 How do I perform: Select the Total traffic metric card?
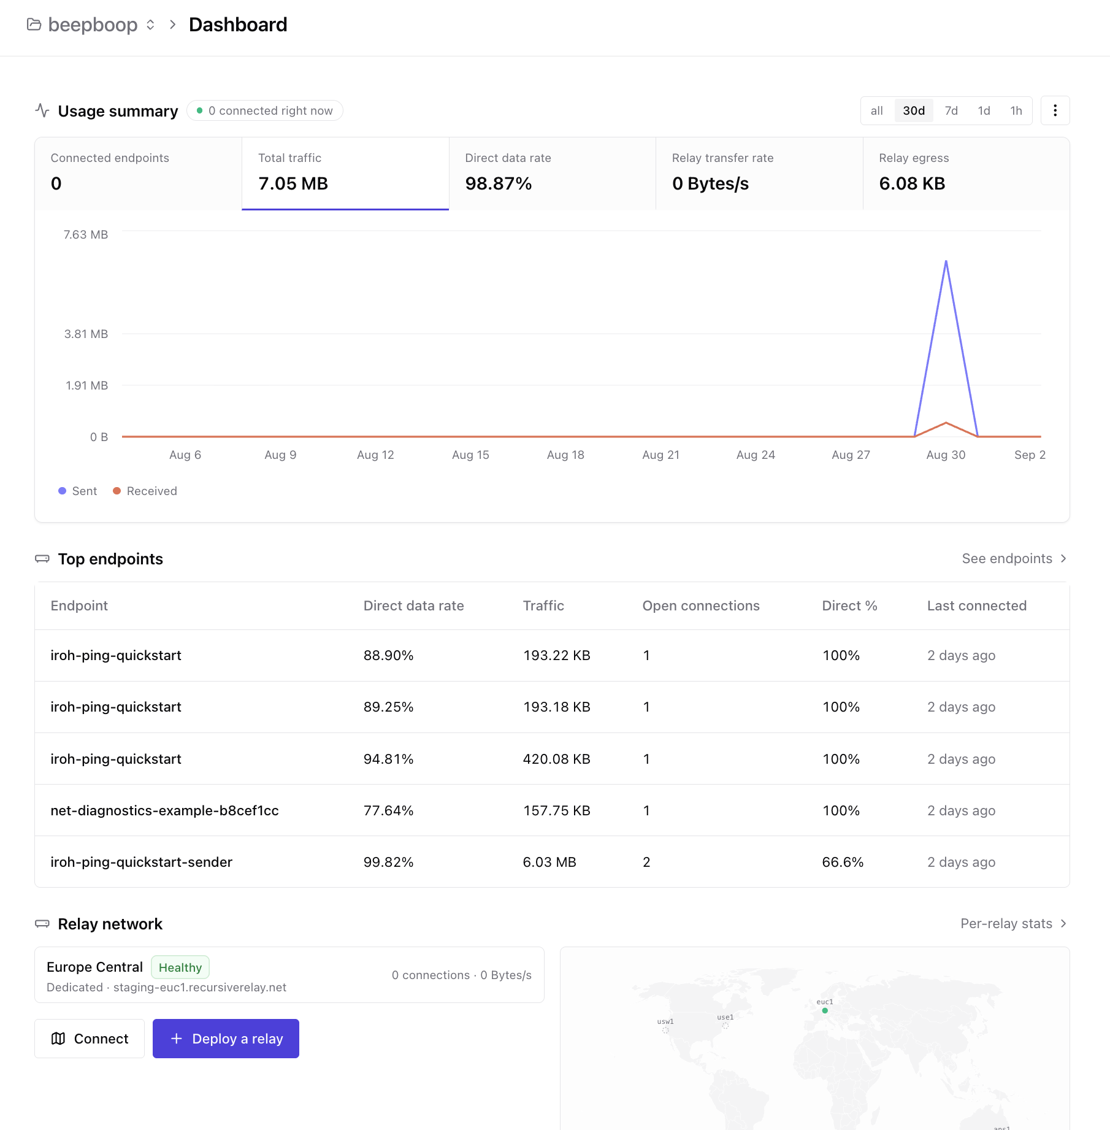[345, 174]
